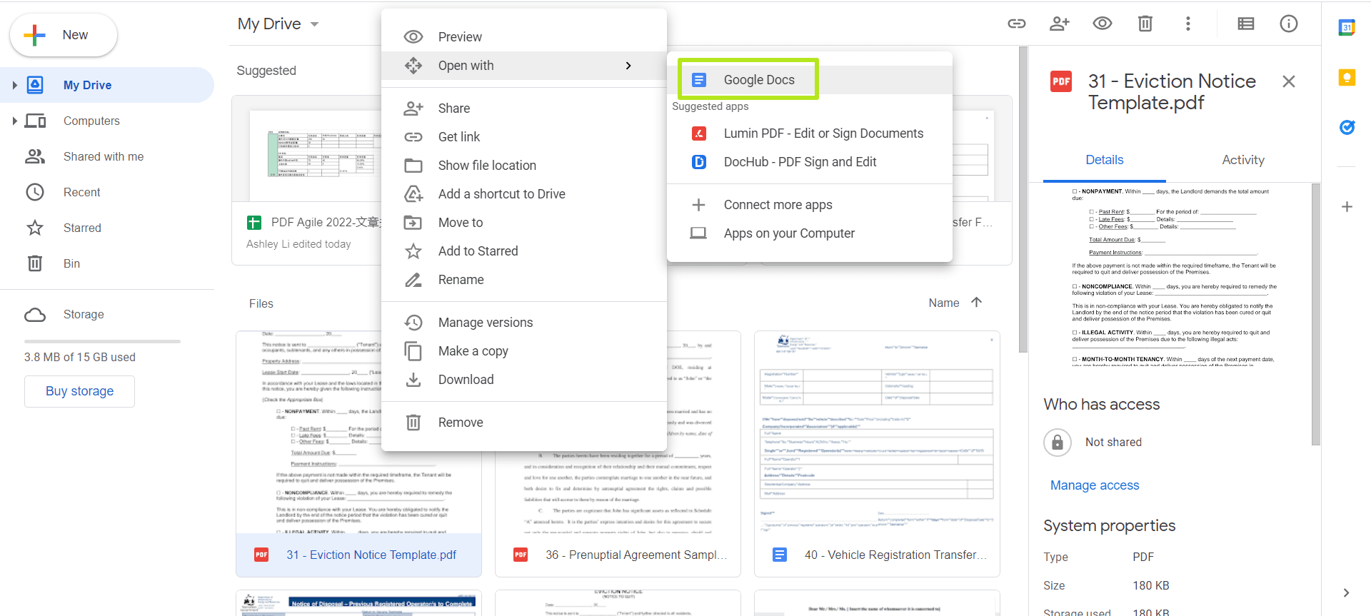This screenshot has height=616, width=1371.
Task: Open with Lumin PDF
Action: (x=810, y=133)
